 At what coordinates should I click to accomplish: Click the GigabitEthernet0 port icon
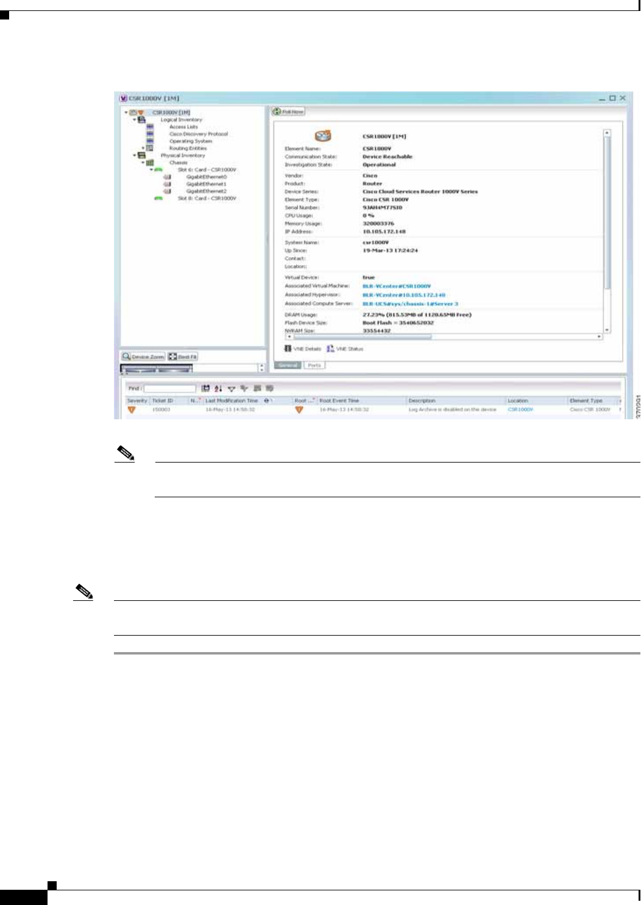click(167, 177)
